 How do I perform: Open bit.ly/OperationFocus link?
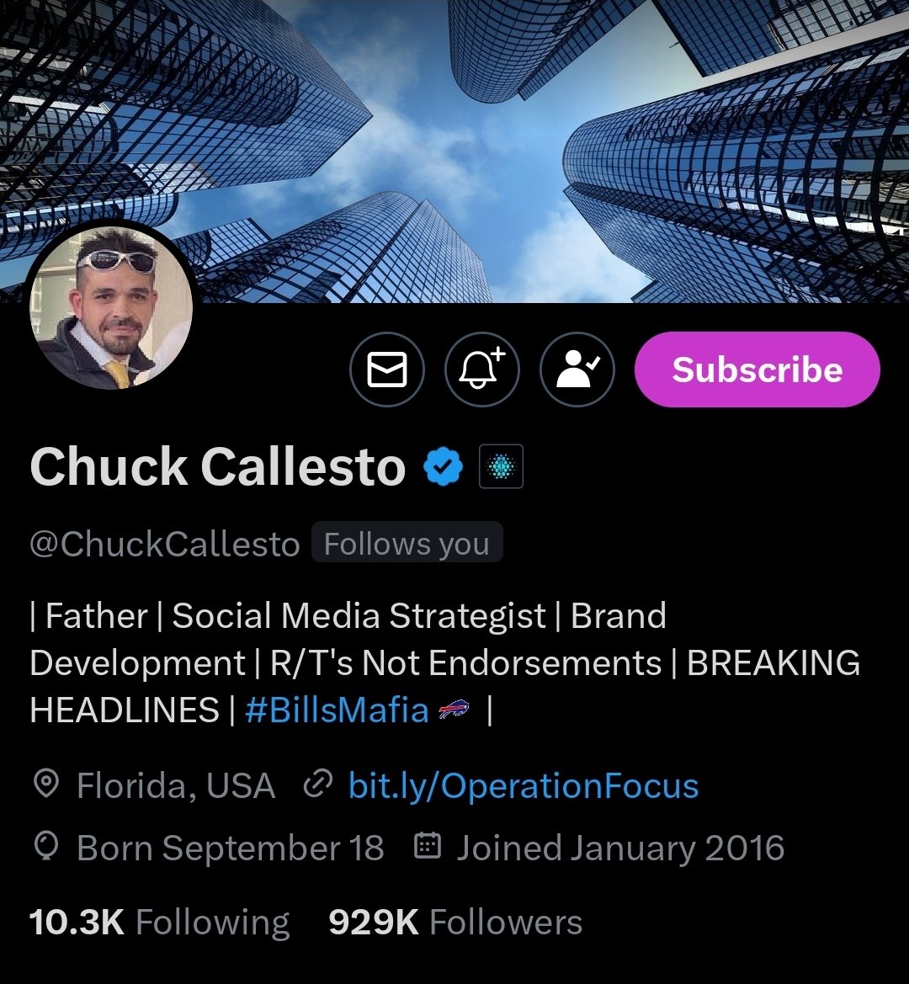point(524,785)
